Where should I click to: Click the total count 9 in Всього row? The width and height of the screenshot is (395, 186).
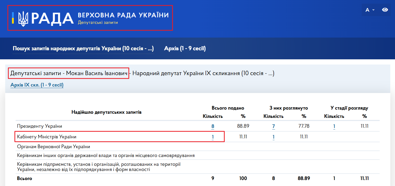coord(213,178)
